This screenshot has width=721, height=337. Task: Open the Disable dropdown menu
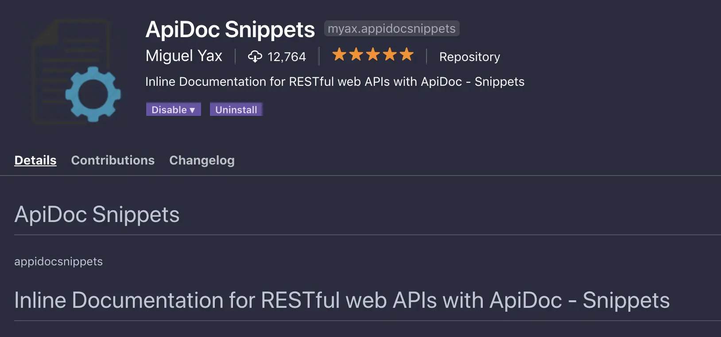173,110
